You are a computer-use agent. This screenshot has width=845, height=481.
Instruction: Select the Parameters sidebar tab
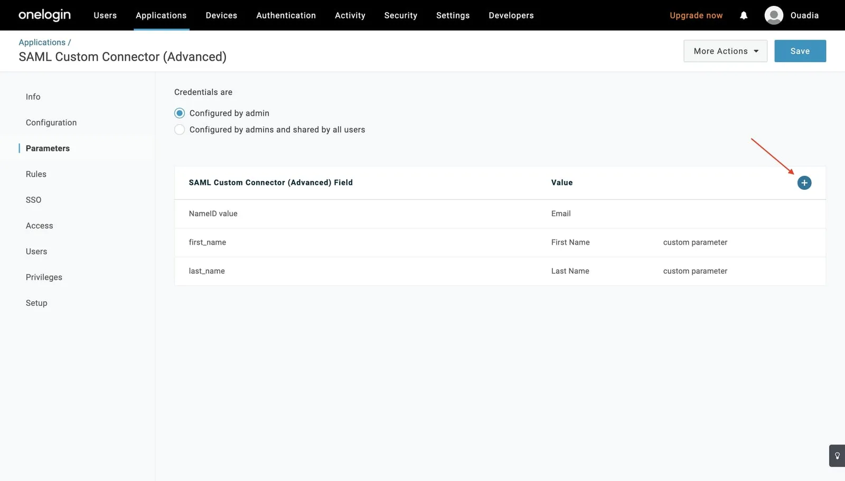(48, 149)
